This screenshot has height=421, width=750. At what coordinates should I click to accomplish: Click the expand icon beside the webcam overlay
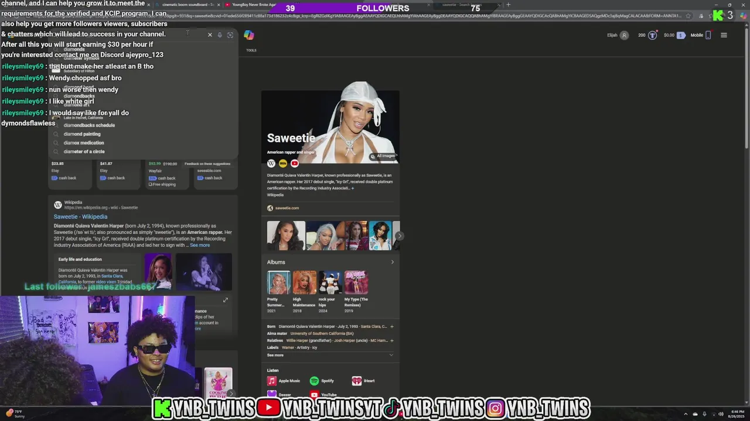tap(226, 300)
